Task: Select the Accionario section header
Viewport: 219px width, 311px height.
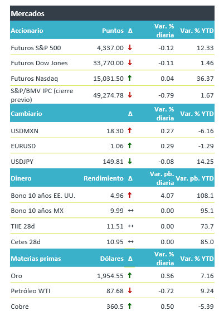Action: (27, 31)
